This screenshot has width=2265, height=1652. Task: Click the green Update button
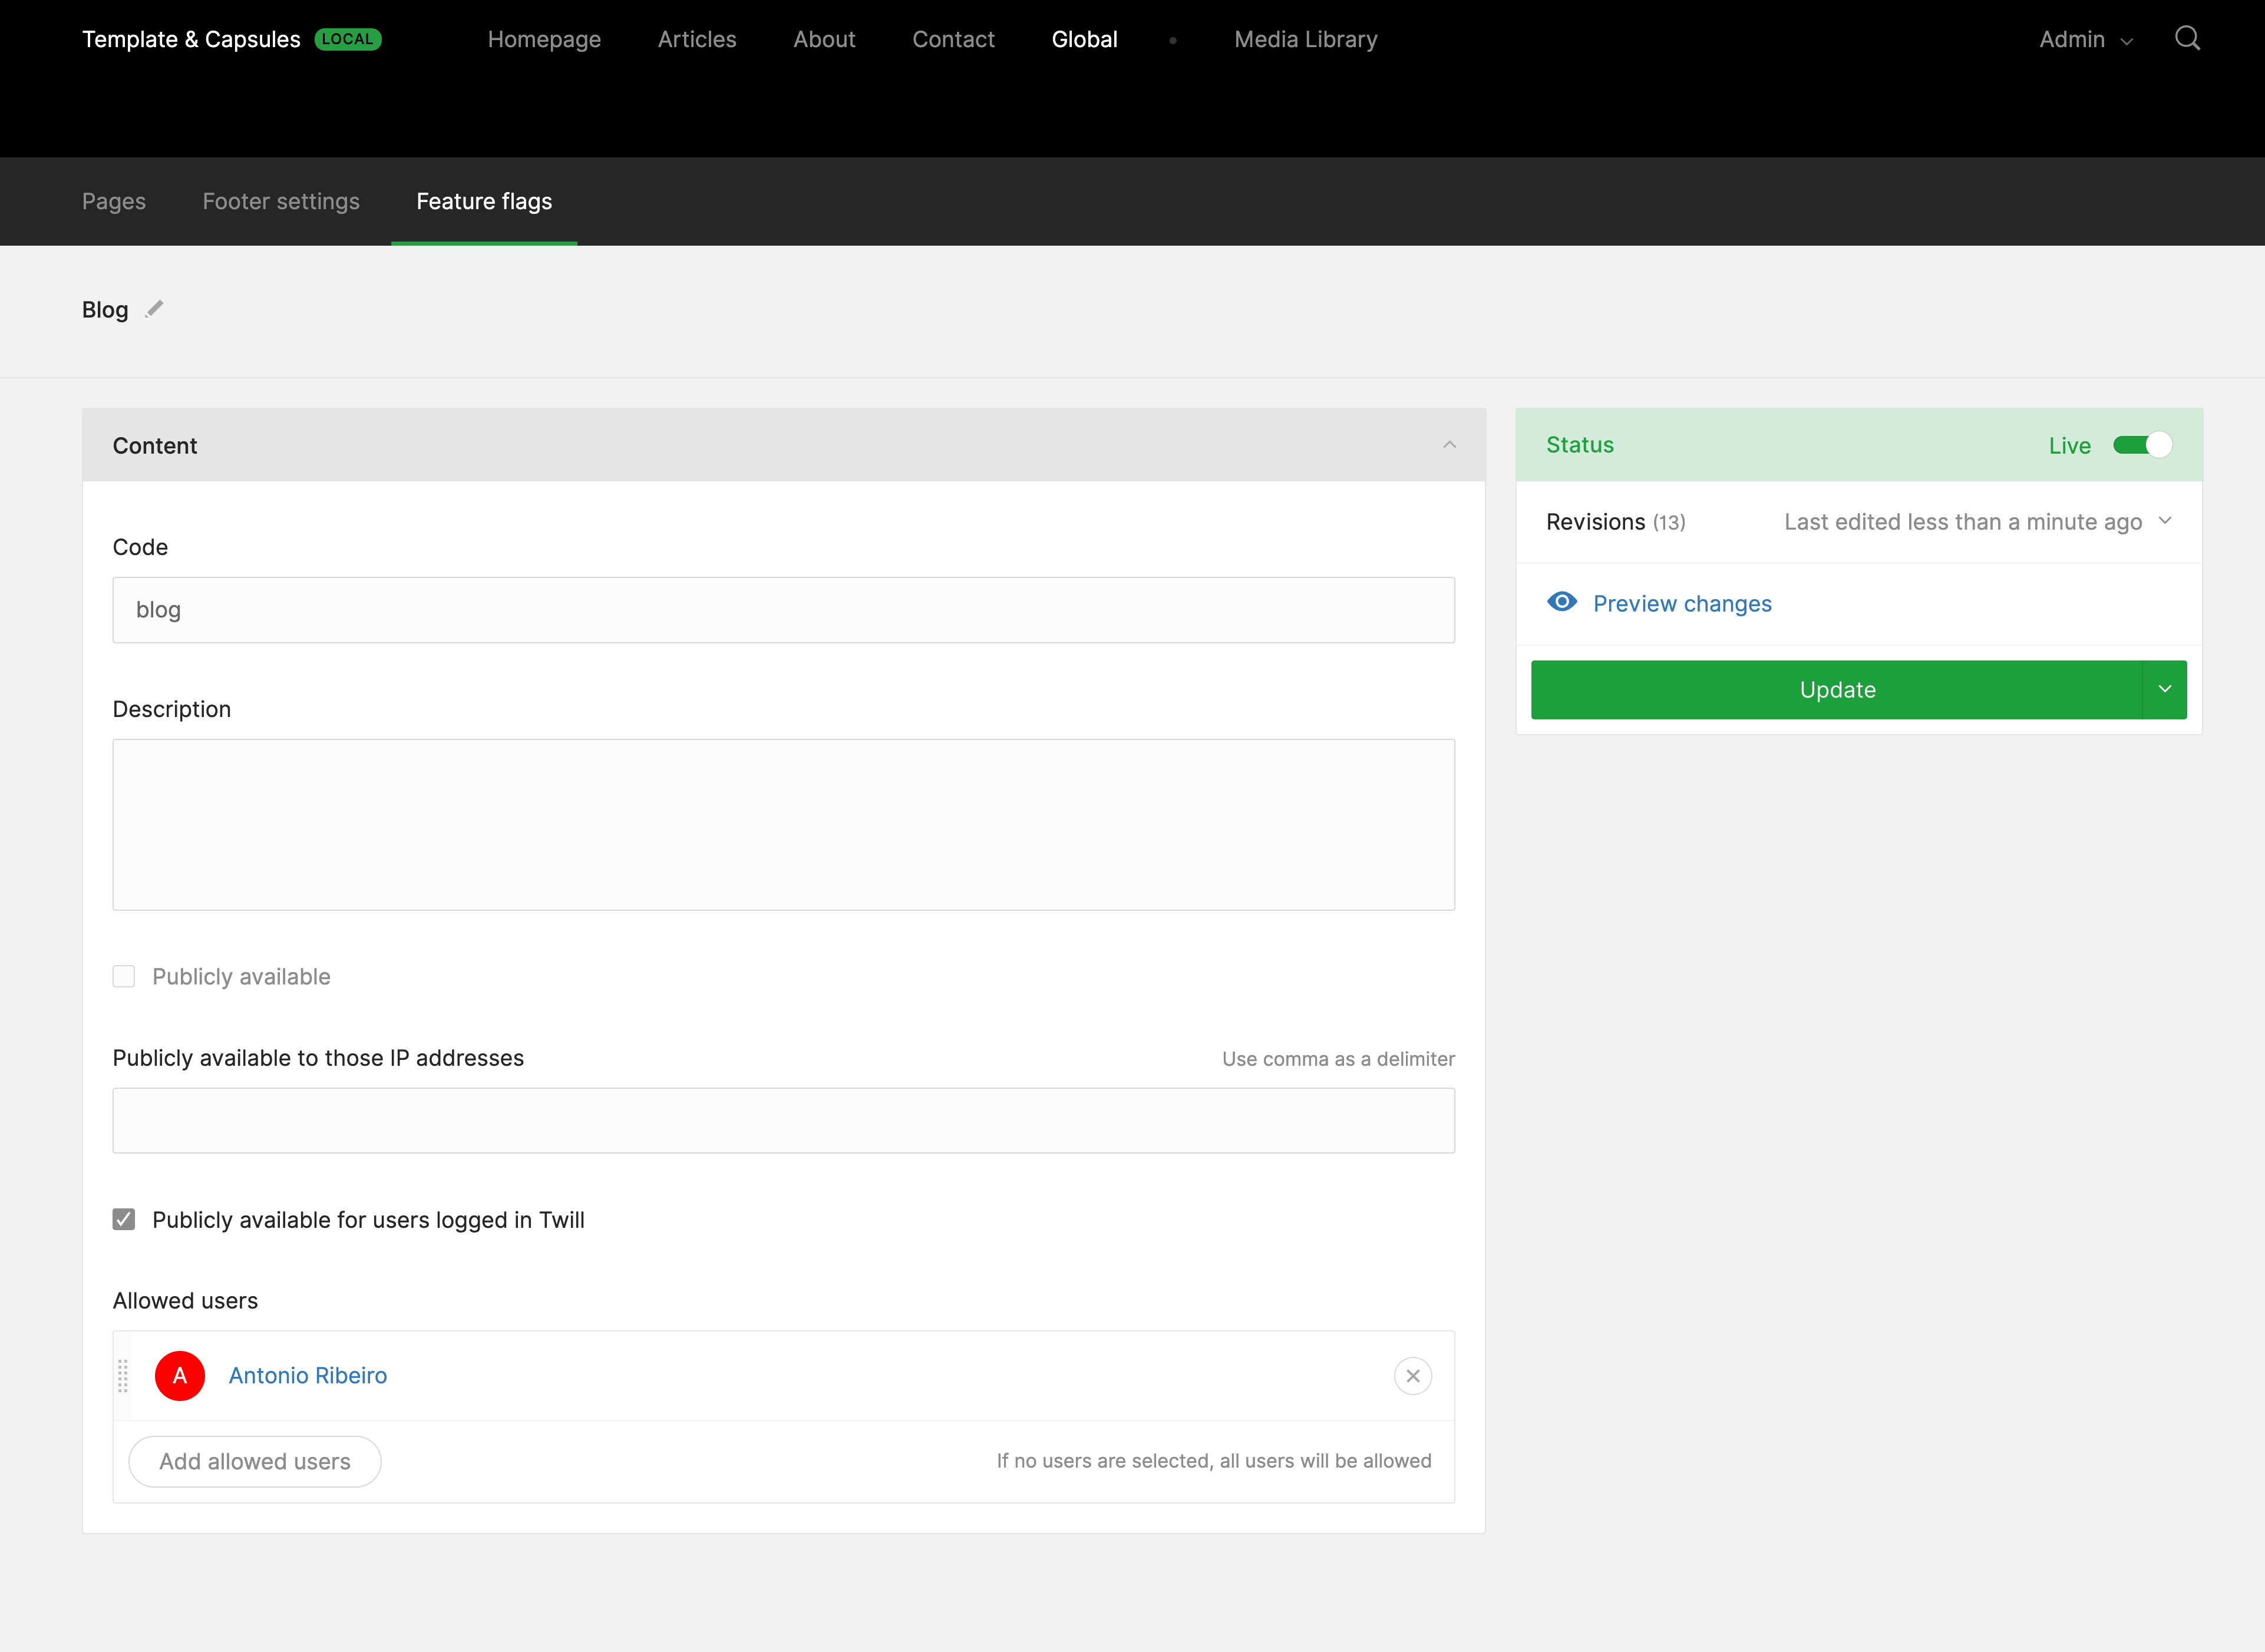[1836, 689]
